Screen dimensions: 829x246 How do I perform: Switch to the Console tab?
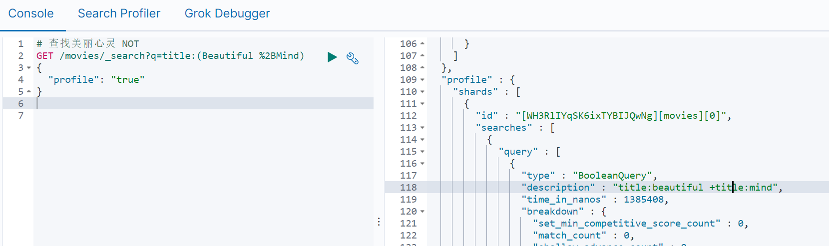coord(31,13)
